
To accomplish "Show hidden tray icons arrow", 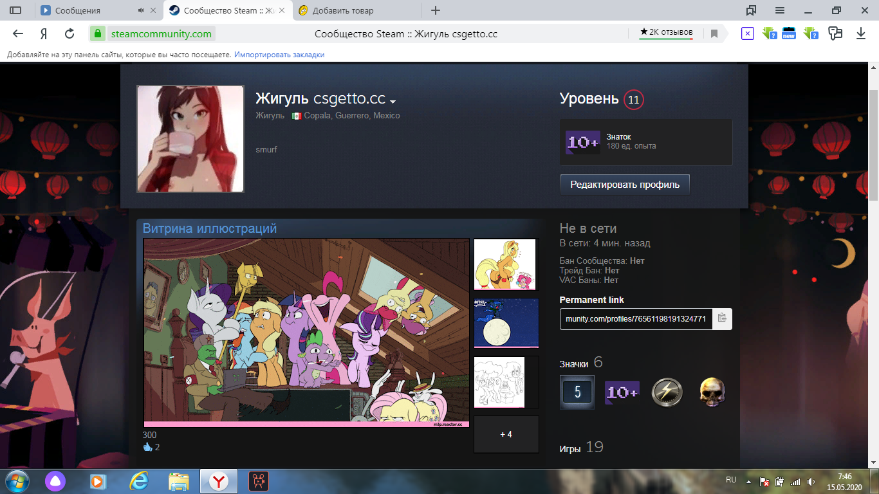I will click(748, 481).
